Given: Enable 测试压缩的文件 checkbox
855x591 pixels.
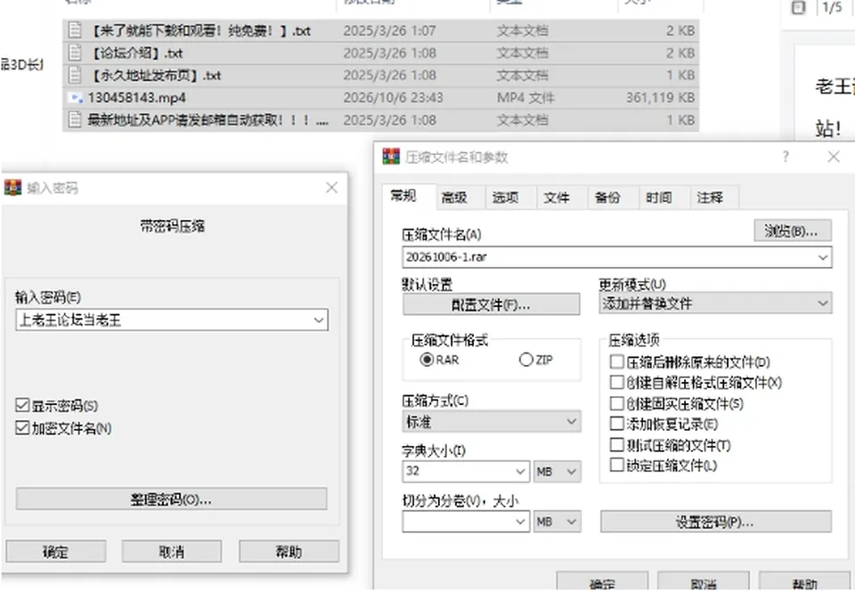Looking at the screenshot, I should coord(616,444).
